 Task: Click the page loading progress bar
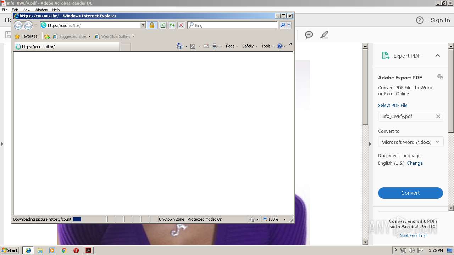tap(89, 219)
